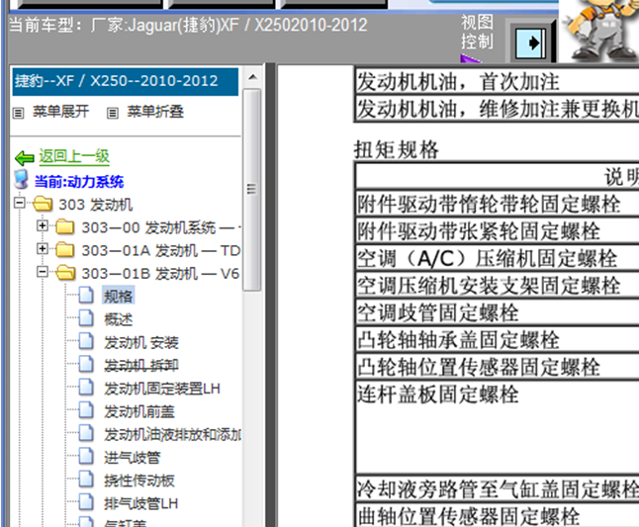The height and width of the screenshot is (527, 639).
Task: Expand the 303—01A 发动机 TD node
Action: coord(42,248)
